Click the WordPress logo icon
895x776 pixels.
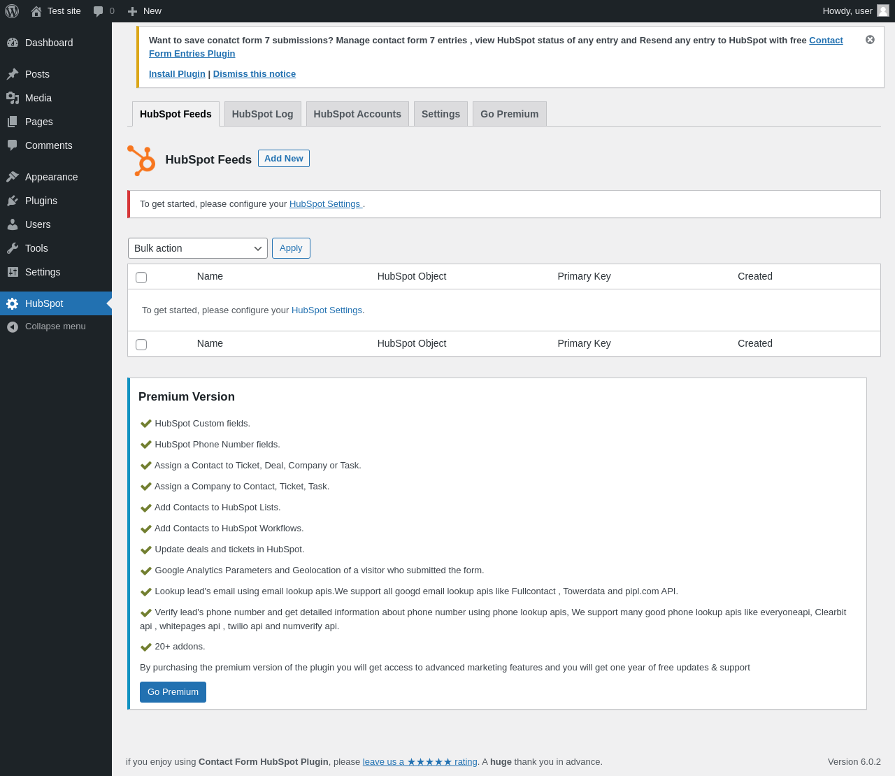tap(12, 11)
